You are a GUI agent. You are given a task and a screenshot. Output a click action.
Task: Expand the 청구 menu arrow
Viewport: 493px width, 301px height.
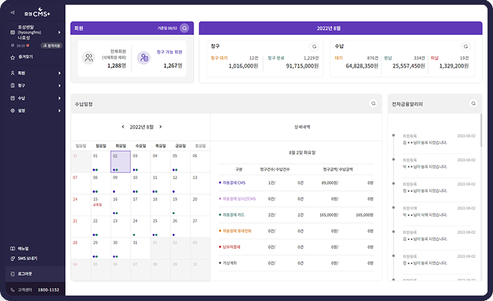click(59, 86)
